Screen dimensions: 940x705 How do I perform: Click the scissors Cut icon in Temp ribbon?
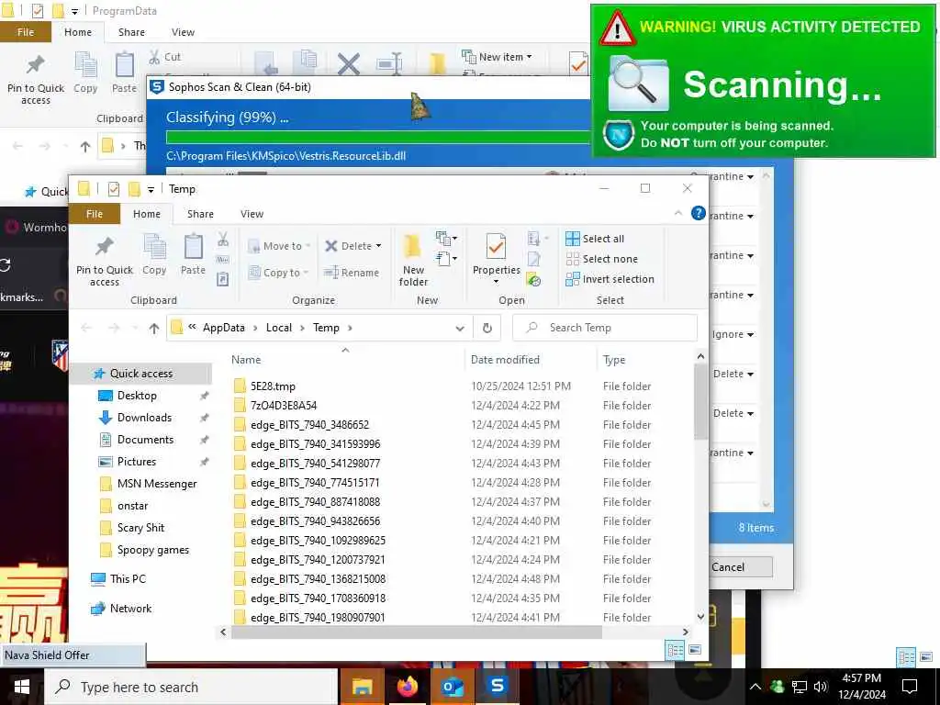(x=223, y=240)
